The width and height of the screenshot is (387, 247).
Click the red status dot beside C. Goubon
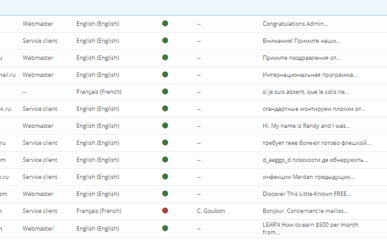165,211
